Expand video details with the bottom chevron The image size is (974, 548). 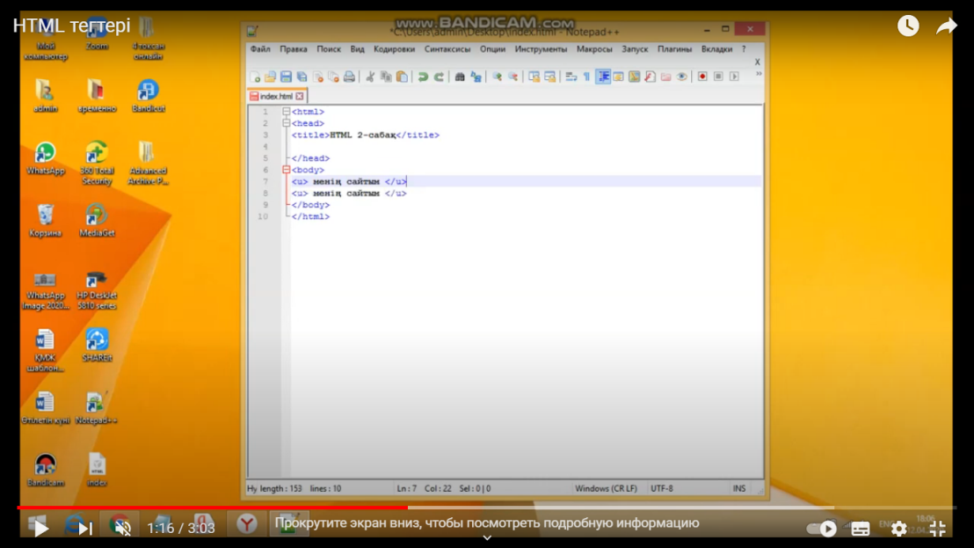click(487, 538)
